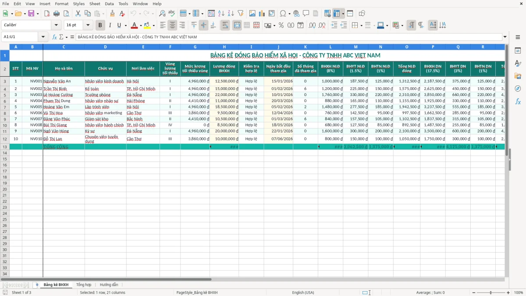Open Font Name dropdown arrow
Screen dimensions: 526x296
click(57, 25)
